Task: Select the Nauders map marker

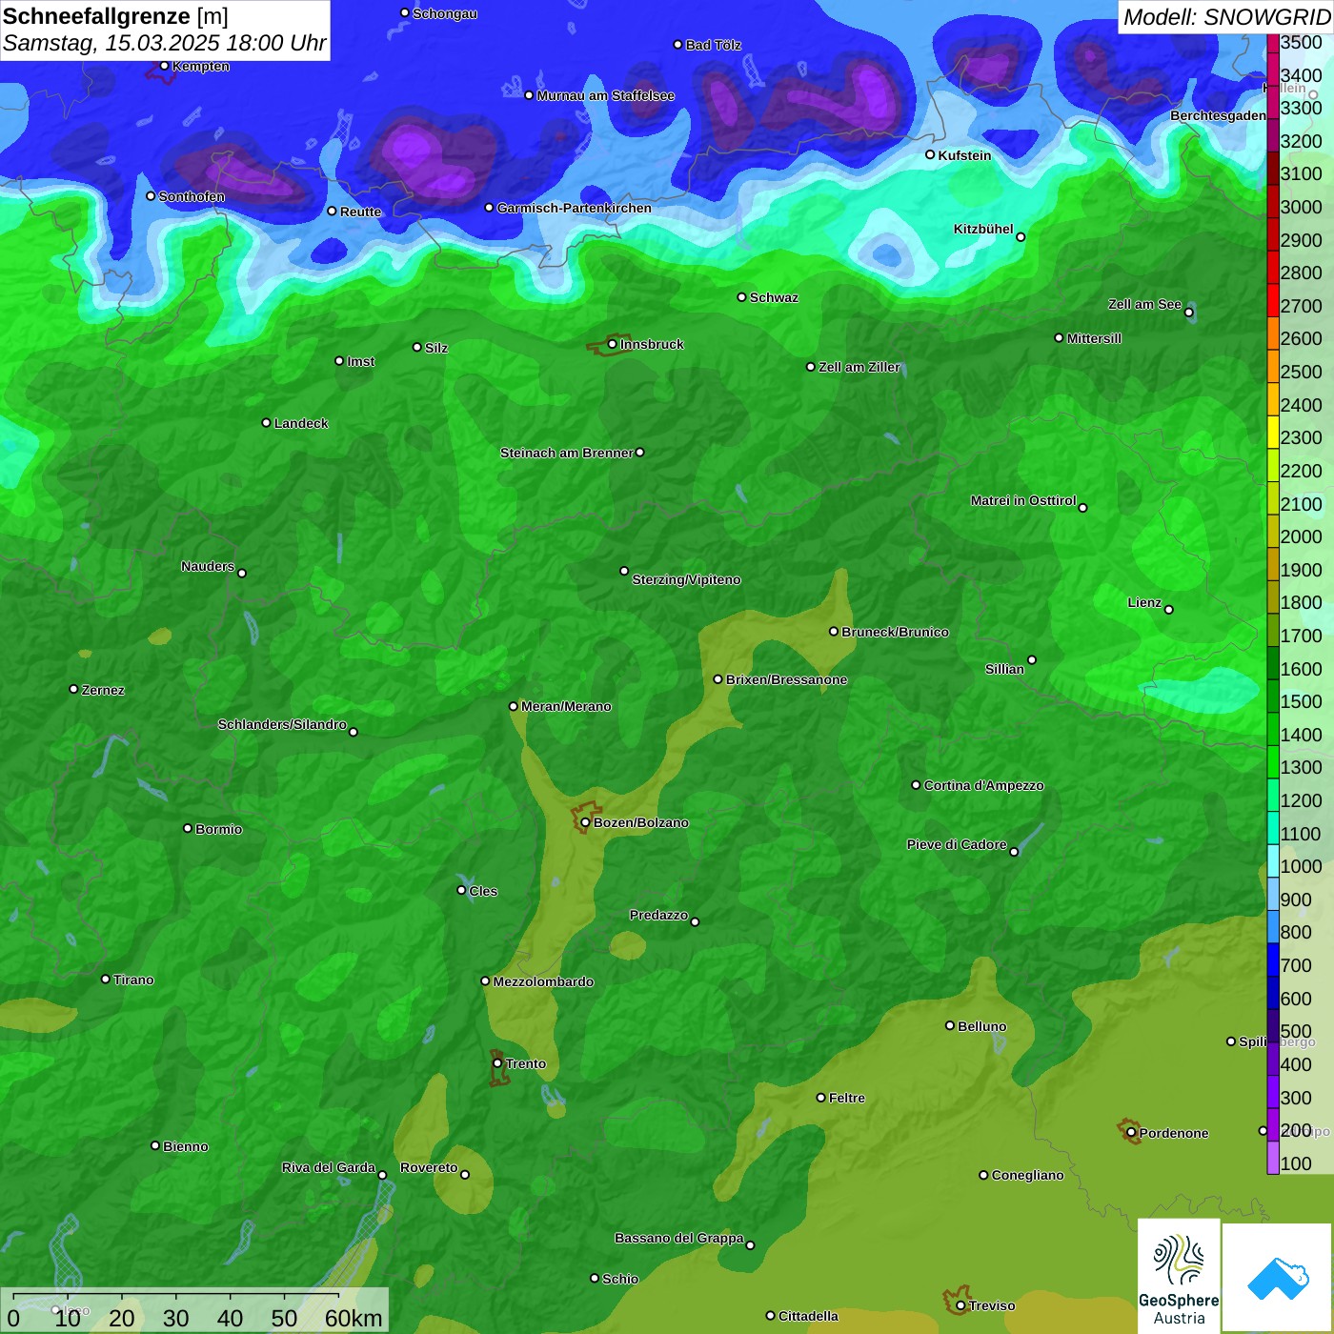Action: (242, 573)
